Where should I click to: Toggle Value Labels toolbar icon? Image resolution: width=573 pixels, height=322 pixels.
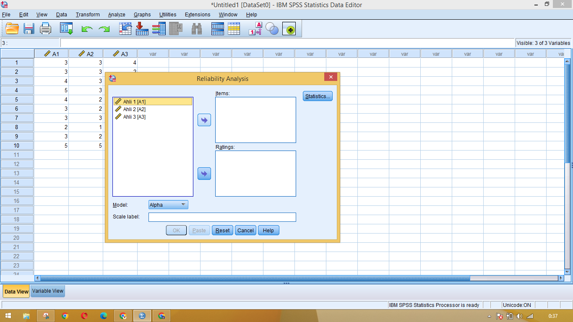[x=255, y=29]
